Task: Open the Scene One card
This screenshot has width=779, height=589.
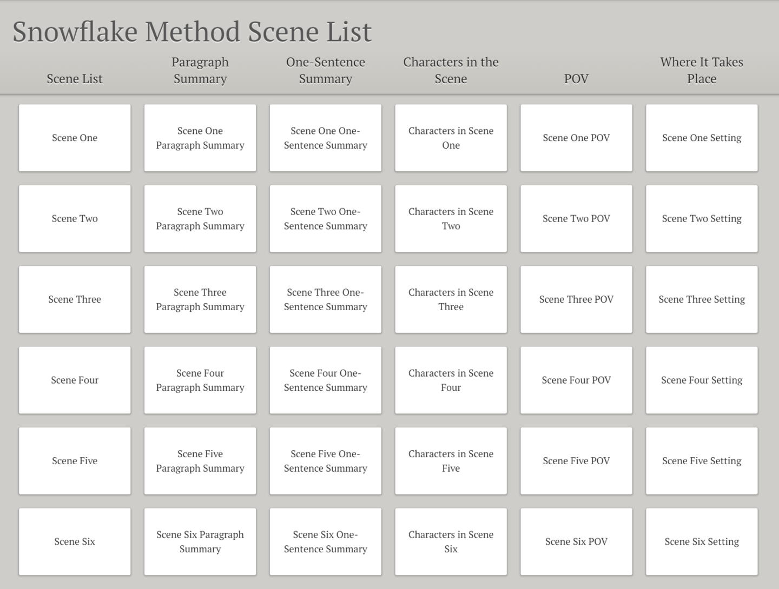Action: (75, 138)
